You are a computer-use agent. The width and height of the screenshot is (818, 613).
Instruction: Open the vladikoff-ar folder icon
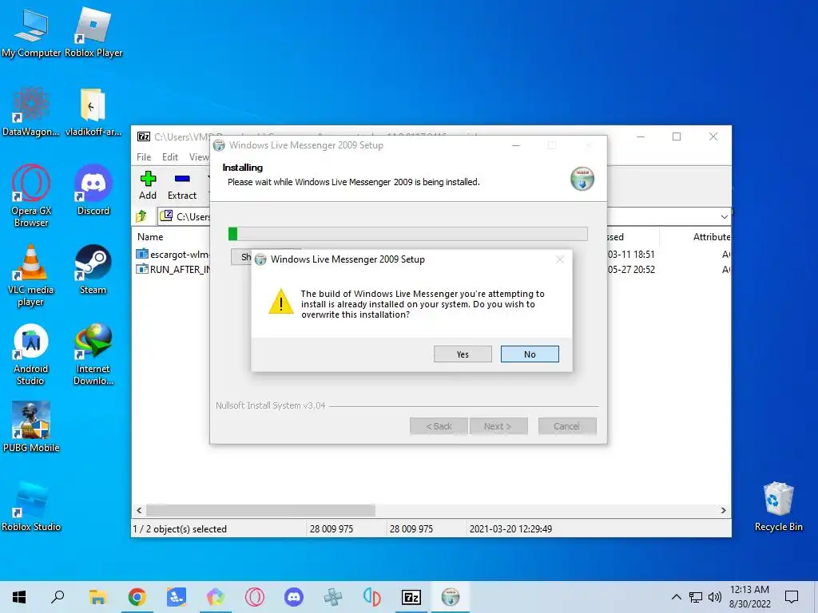point(93,112)
